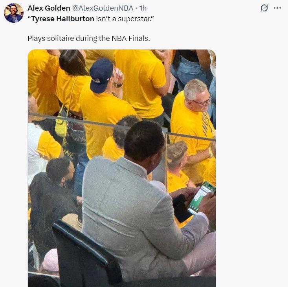The height and width of the screenshot is (287, 288).
Task: Open the @AlexGoldenNBA handle link
Action: 103,8
